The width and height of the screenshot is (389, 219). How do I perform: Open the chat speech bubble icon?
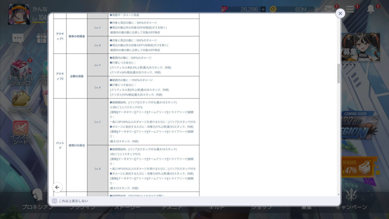tap(18, 38)
